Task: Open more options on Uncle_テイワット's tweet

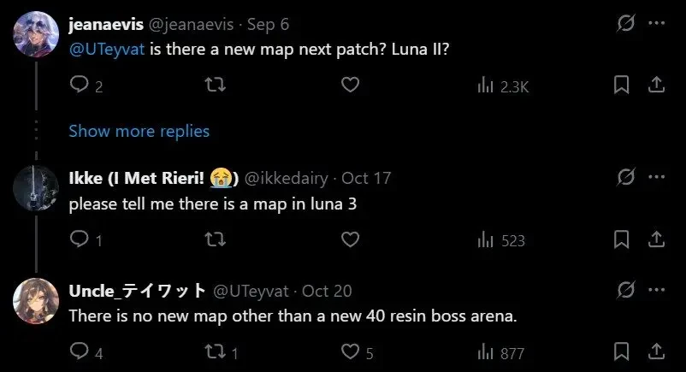Action: click(656, 289)
